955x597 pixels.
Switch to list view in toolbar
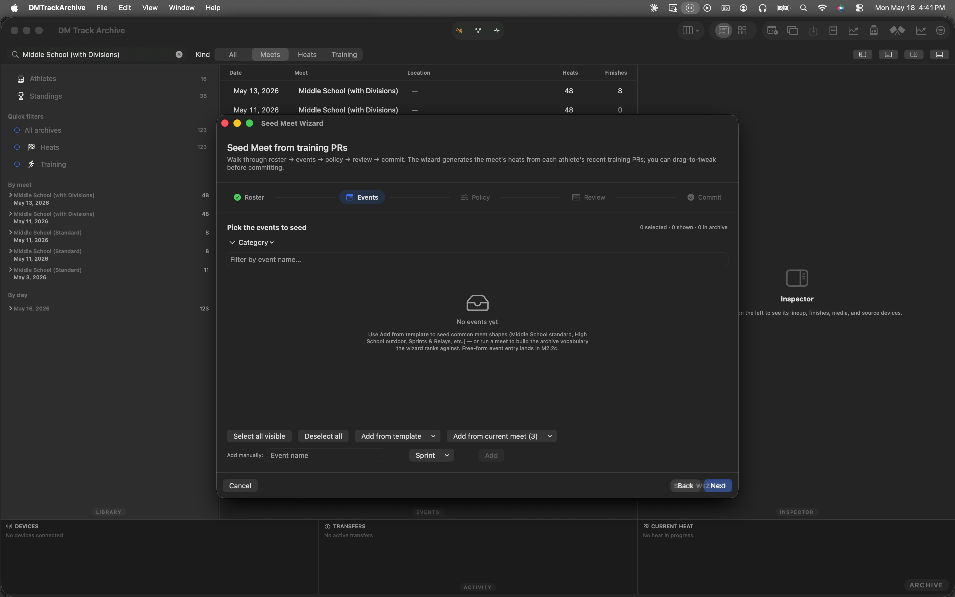[x=723, y=30]
